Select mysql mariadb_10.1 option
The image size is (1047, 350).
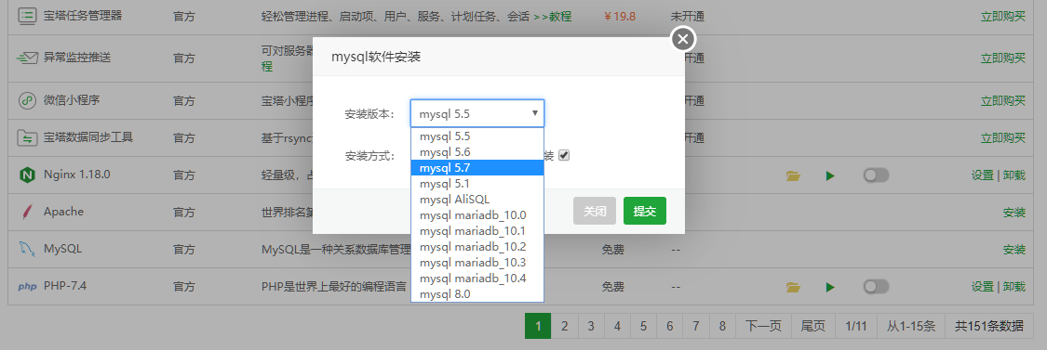click(x=477, y=230)
